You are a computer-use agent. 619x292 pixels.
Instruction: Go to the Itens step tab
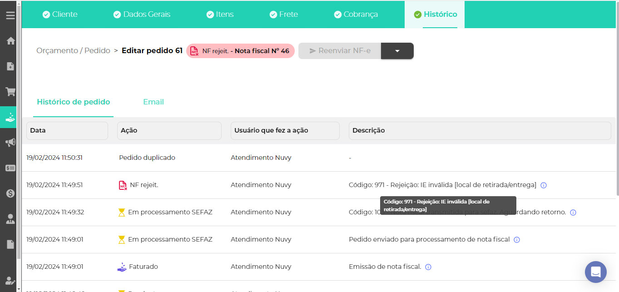(x=220, y=15)
